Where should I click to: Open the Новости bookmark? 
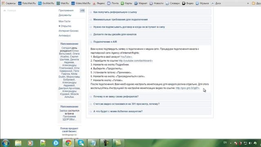coord(157,3)
